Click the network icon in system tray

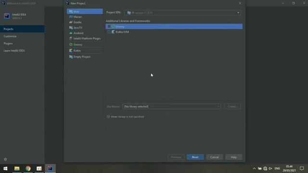(265, 169)
